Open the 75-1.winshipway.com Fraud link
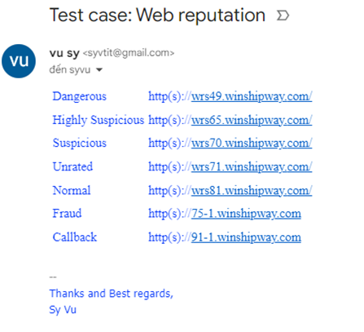This screenshot has width=364, height=332. [246, 214]
